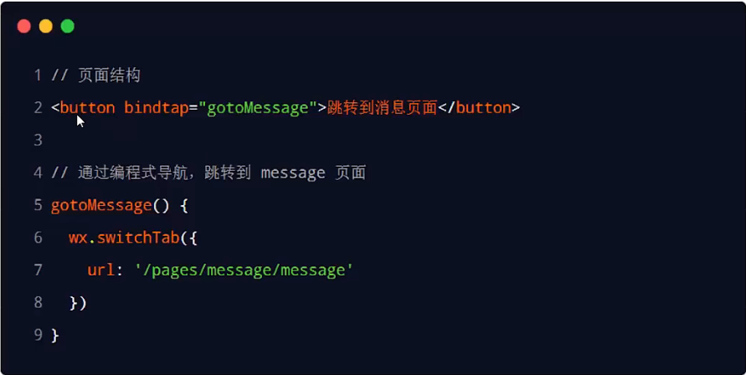Image resolution: width=746 pixels, height=375 pixels.
Task: Click the opening button tag name
Action: 88,107
